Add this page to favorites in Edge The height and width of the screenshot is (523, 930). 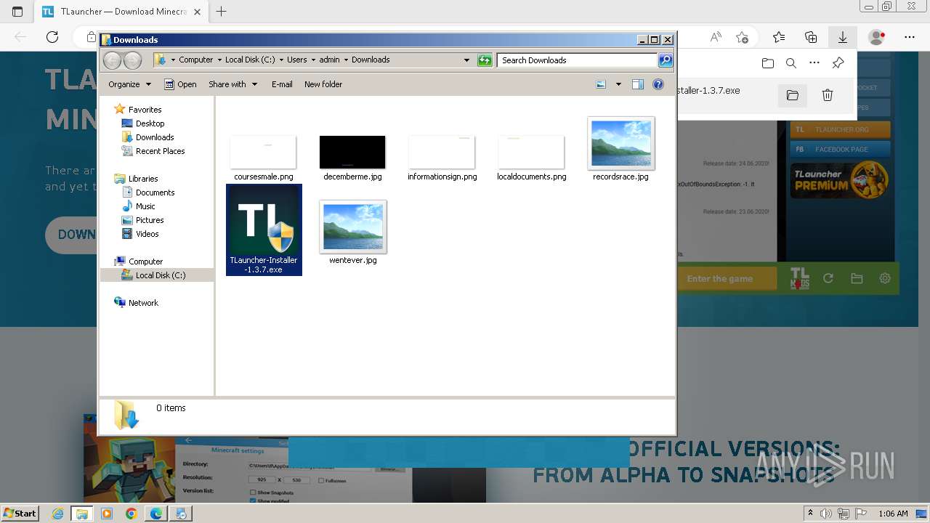tap(742, 37)
